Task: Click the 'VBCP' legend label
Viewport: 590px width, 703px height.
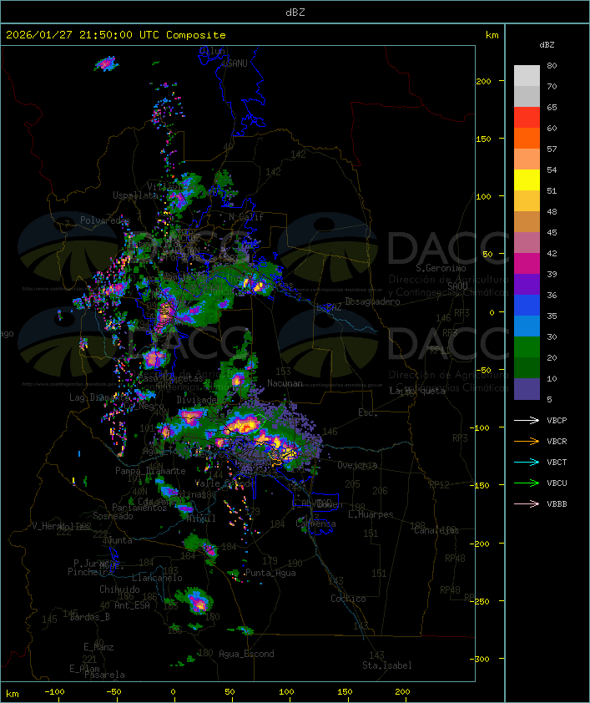Action: tap(557, 421)
